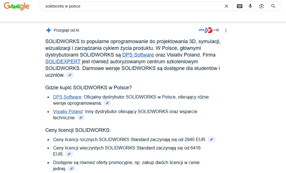Click text 'Dostępne są również oferty promocyjne'
This screenshot has height=173, width=286.
coord(93,162)
